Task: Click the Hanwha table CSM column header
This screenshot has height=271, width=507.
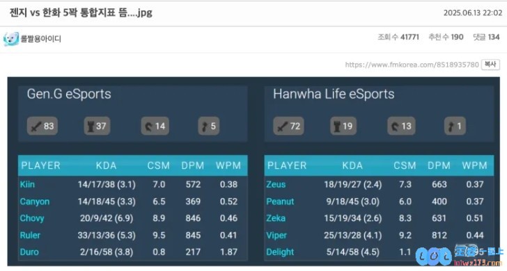Action: [405, 165]
